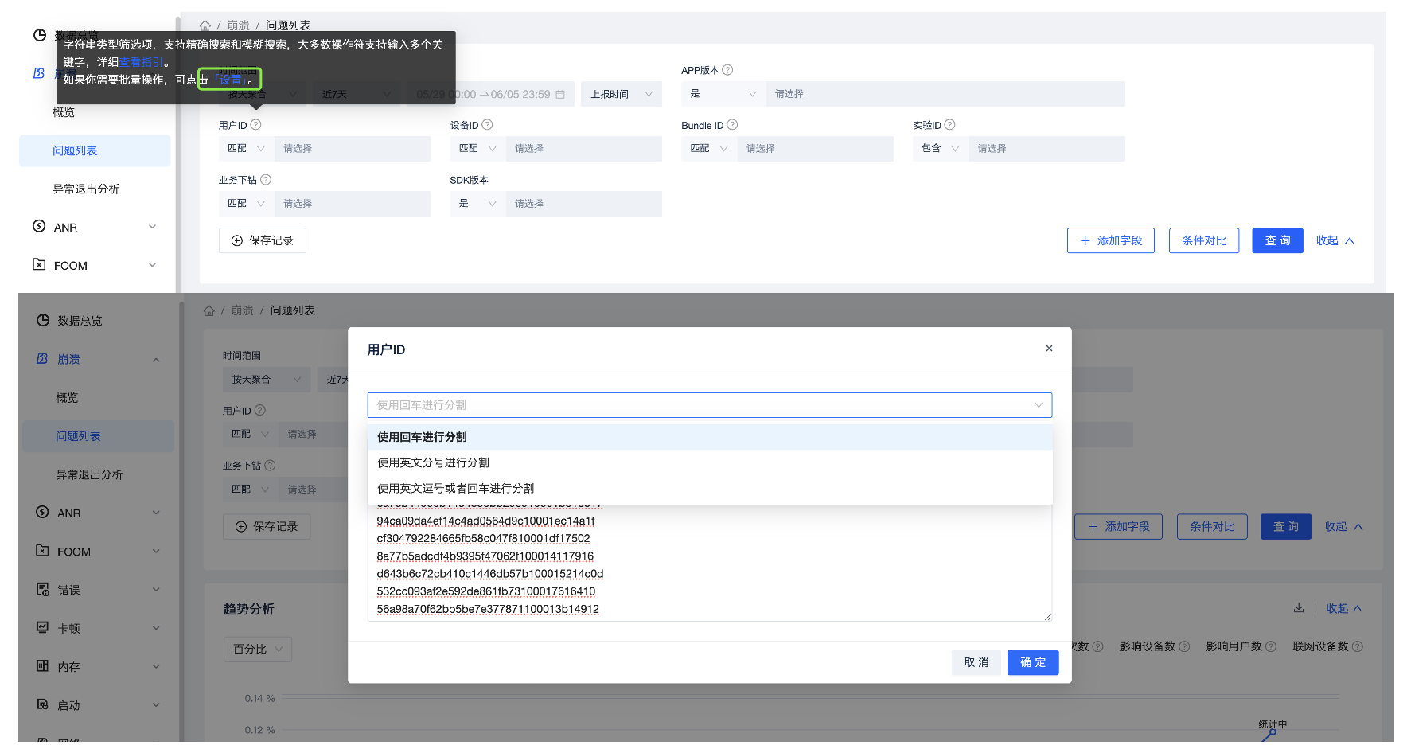Click 添加字段 button in top screenshot

(1111, 240)
